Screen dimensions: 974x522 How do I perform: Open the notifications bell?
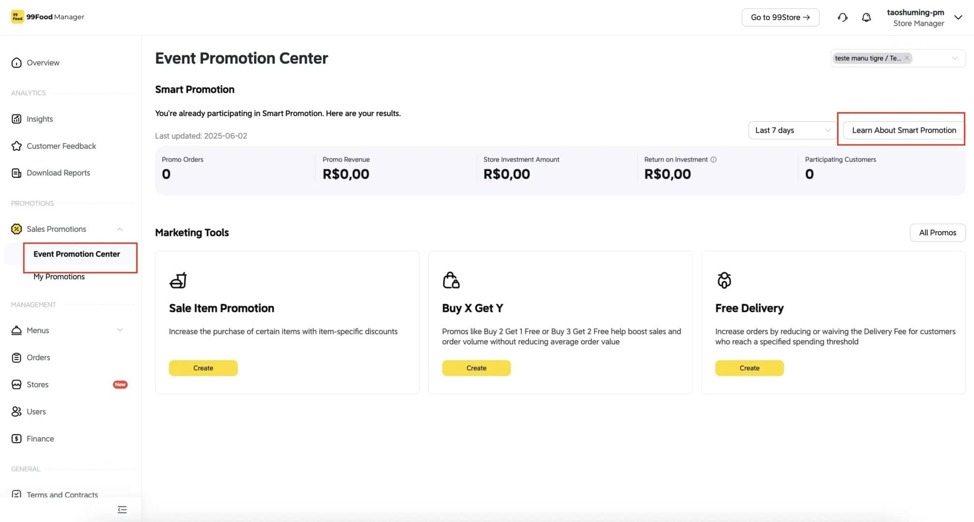866,17
